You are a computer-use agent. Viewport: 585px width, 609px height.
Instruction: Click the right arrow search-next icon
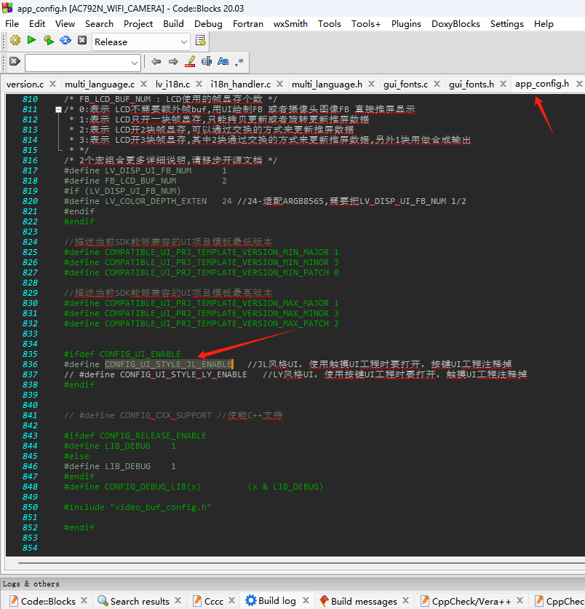click(173, 61)
